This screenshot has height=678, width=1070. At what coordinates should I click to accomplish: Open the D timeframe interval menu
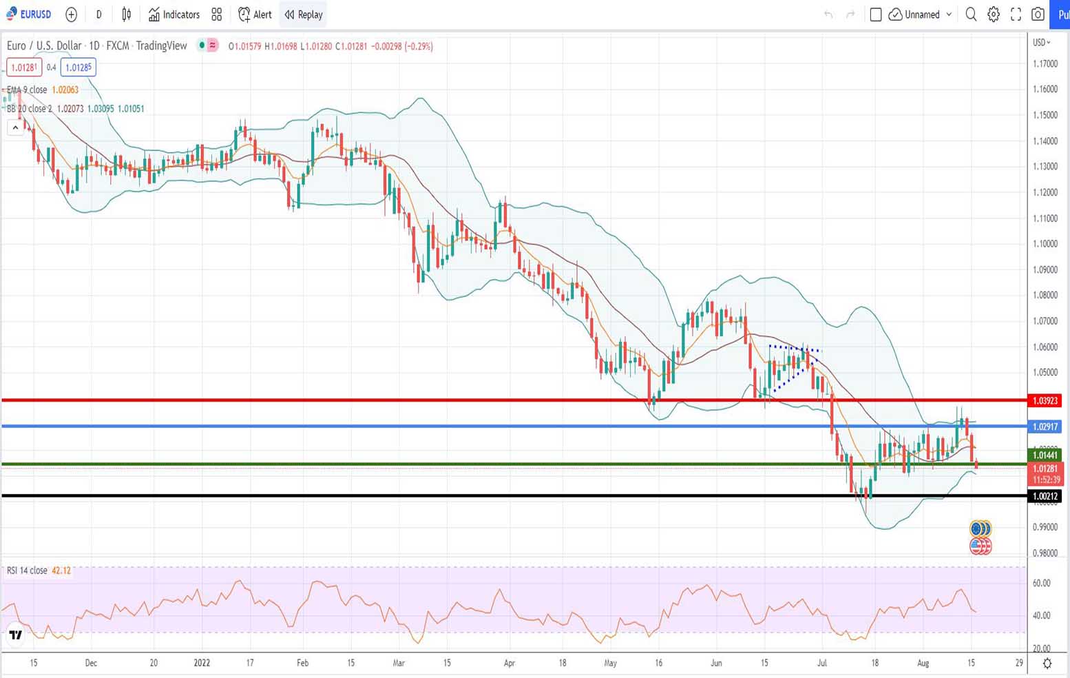[x=98, y=14]
